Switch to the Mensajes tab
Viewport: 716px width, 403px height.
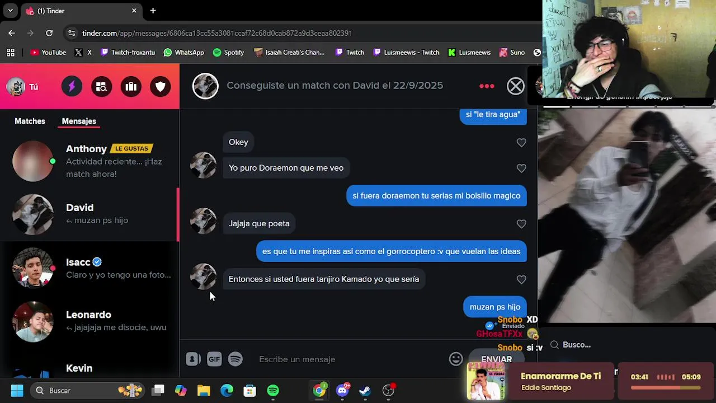79,121
